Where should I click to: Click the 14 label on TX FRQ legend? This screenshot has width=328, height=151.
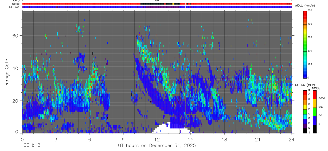[309, 109]
